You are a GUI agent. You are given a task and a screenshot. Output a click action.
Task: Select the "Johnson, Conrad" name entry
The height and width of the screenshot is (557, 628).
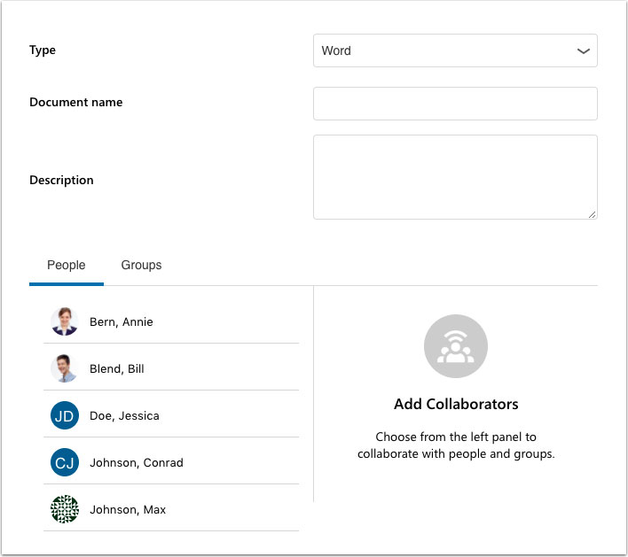click(136, 463)
